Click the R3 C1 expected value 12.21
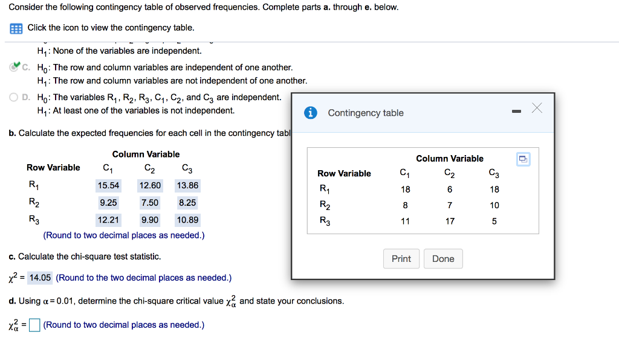Viewport: 619px width, 341px height. point(108,220)
